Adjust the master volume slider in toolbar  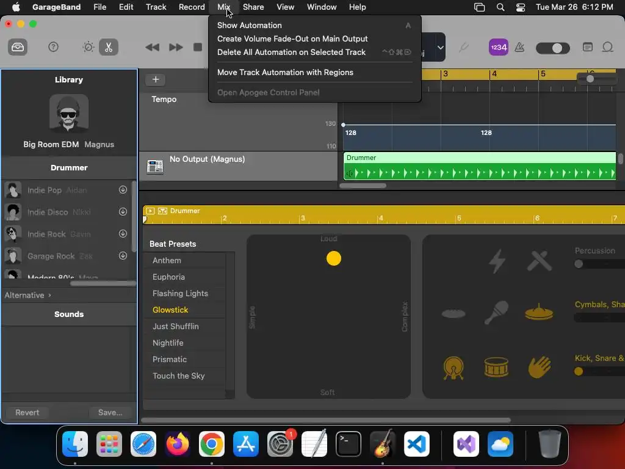tap(553, 48)
